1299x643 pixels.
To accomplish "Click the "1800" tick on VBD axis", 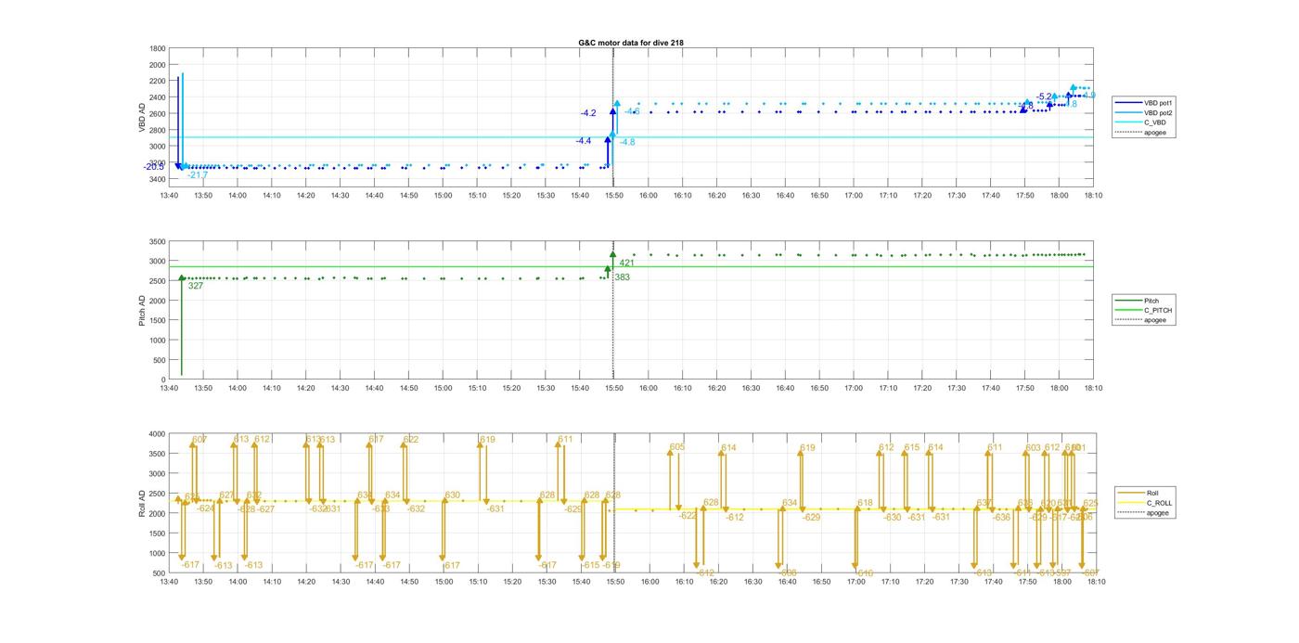I will tap(157, 48).
